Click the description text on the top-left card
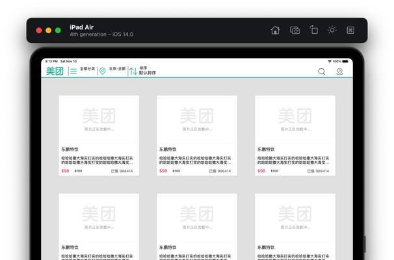Screen dimensions: 394x260 (98, 161)
